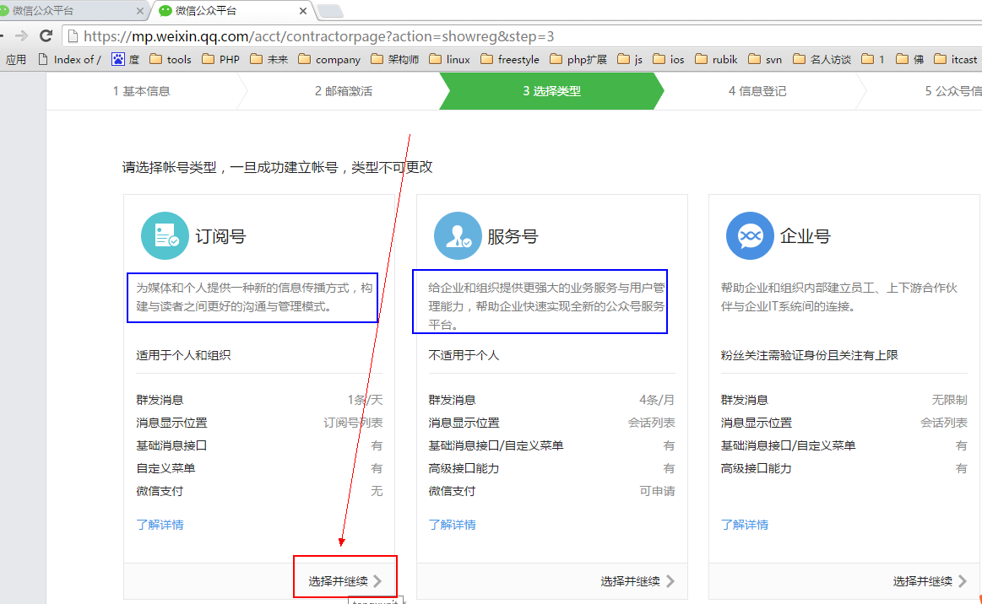Click the browser forward arrow

[22, 36]
